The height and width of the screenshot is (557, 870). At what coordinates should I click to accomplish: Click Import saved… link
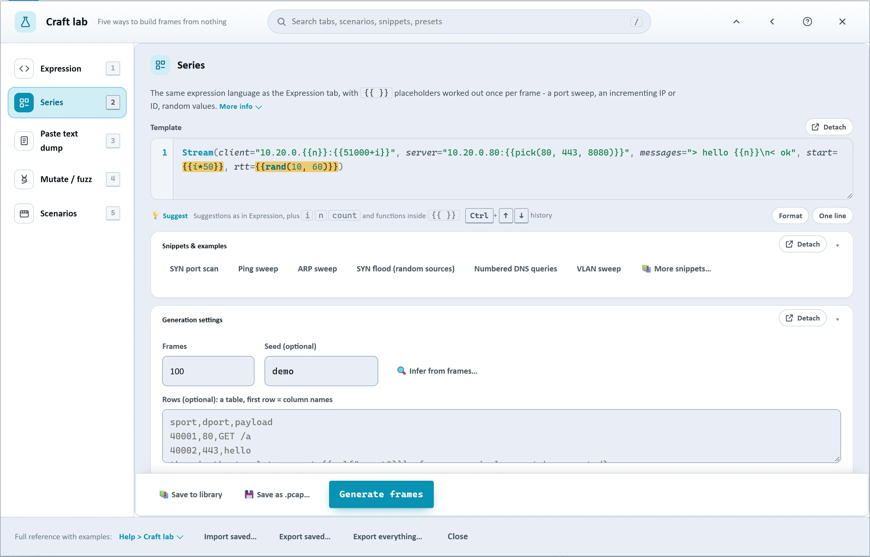[230, 537]
